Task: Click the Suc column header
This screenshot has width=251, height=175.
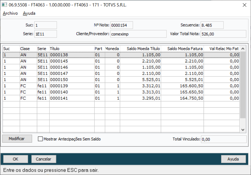Action: point(11,49)
